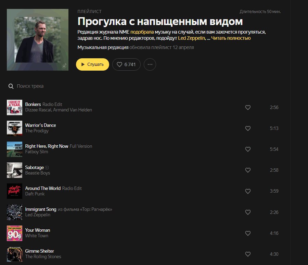The image size is (308, 265).
Task: Click heart icon beside Immigrant Song
Action: click(x=248, y=212)
